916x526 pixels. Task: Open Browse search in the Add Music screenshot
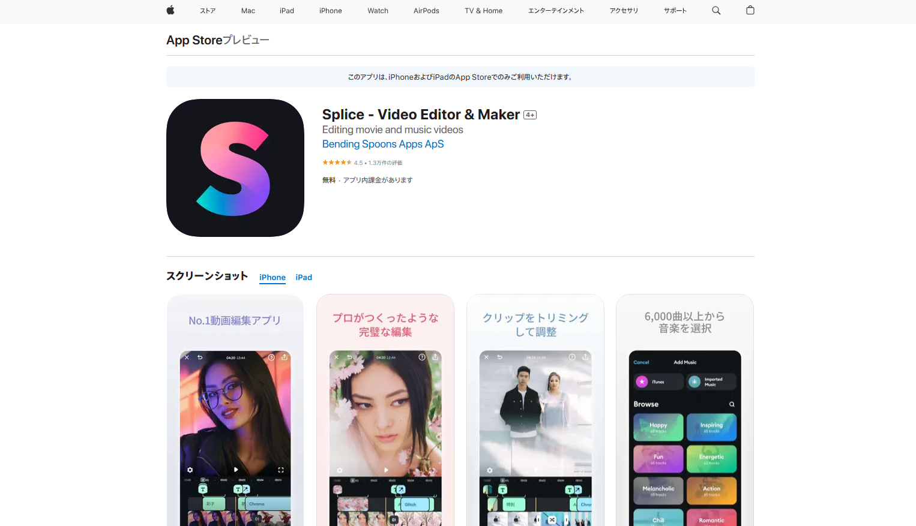[x=732, y=404]
